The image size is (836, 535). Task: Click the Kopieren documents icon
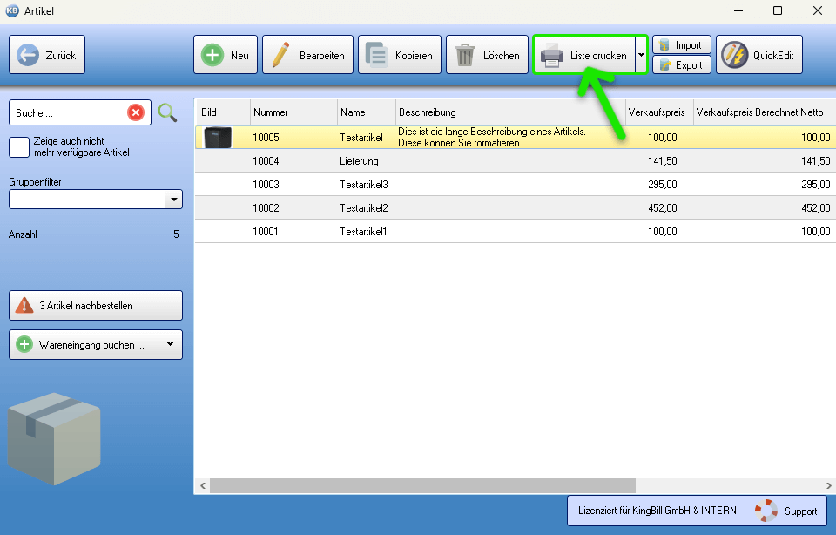(x=376, y=55)
